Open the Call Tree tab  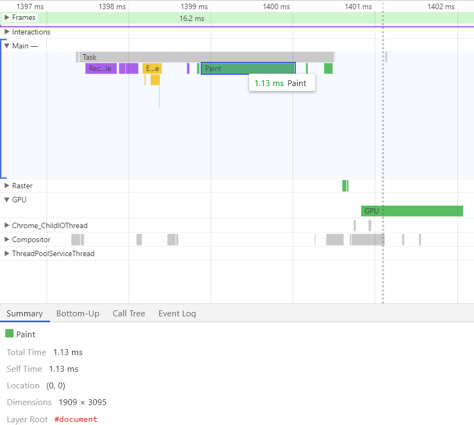tap(129, 314)
